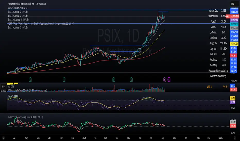
Task: Click the yellow 1,311.22% scale label
Action: [x=234, y=44]
